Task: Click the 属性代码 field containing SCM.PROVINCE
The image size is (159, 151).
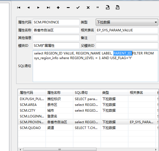Action: [x=56, y=22]
